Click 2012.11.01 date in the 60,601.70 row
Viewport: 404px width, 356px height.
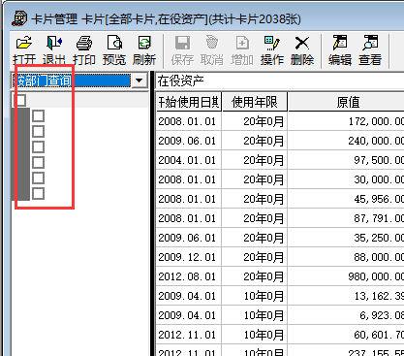point(189,335)
